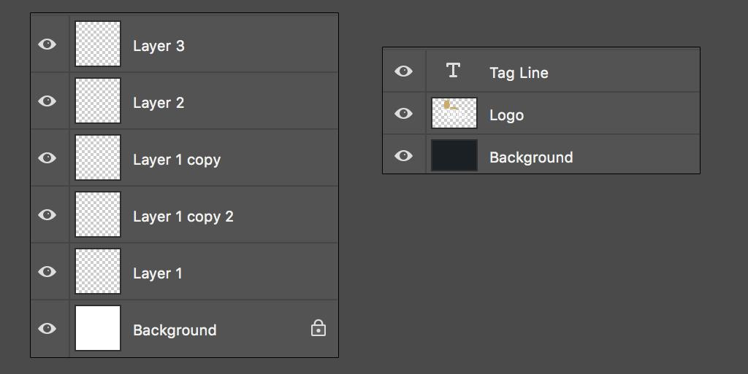Viewport: 748px width, 374px height.
Task: Hide the locked white Background layer
Action: [x=47, y=329]
